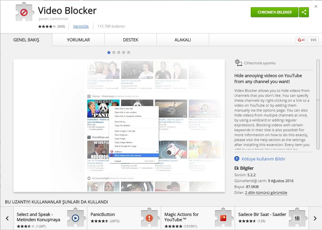The width and height of the screenshot is (322, 230).
Task: Click the 595 Google+ count bubble
Action: tap(313, 40)
